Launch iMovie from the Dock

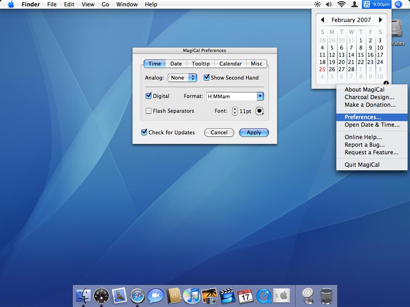227,296
